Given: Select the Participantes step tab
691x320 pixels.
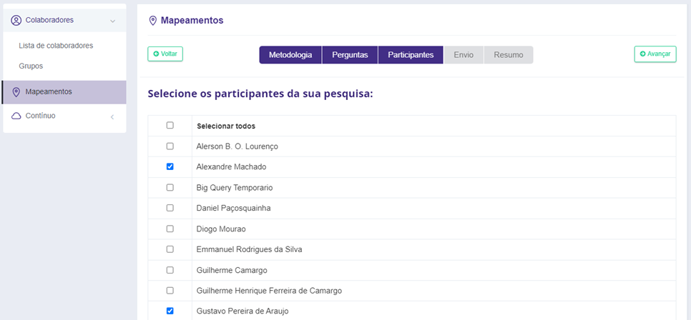Looking at the screenshot, I should [411, 55].
